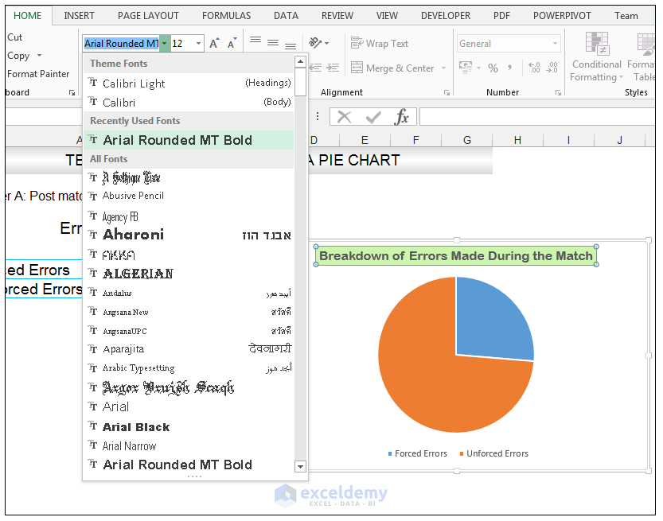The width and height of the screenshot is (663, 521).
Task: Apply comma style formatting
Action: (509, 68)
